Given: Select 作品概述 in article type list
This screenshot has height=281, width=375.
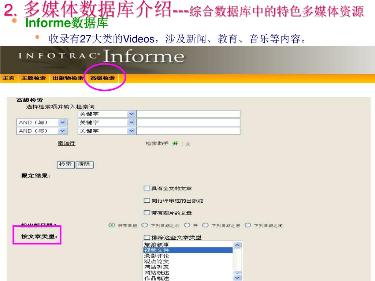Looking at the screenshot, I should (x=188, y=278).
